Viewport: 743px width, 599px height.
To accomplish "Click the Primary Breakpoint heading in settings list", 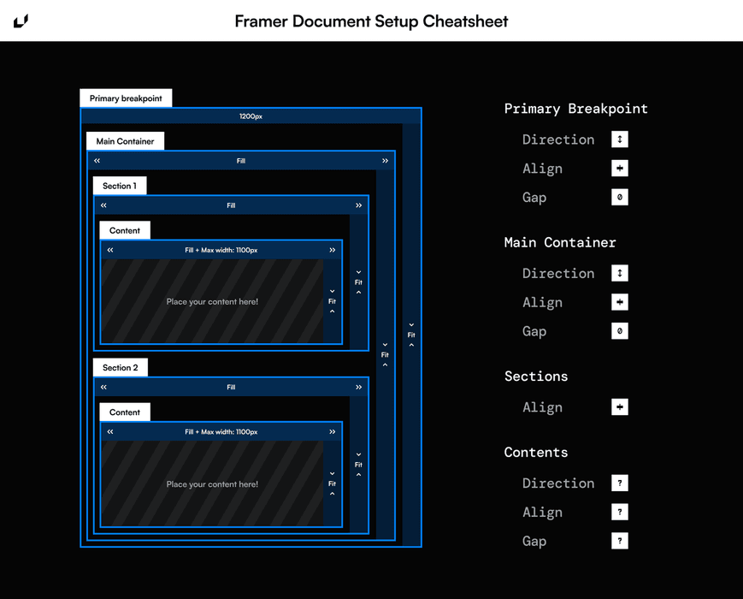I will coord(575,109).
